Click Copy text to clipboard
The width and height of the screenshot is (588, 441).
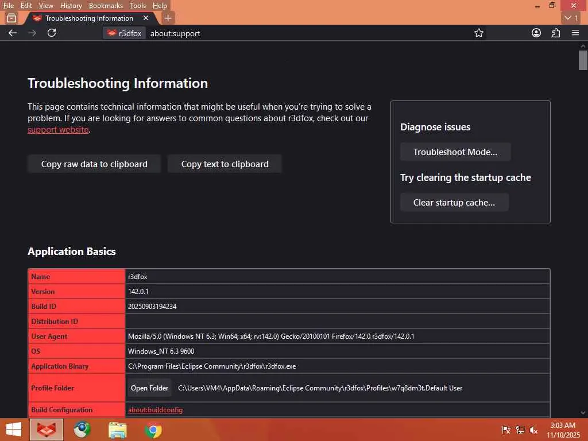[x=225, y=164]
